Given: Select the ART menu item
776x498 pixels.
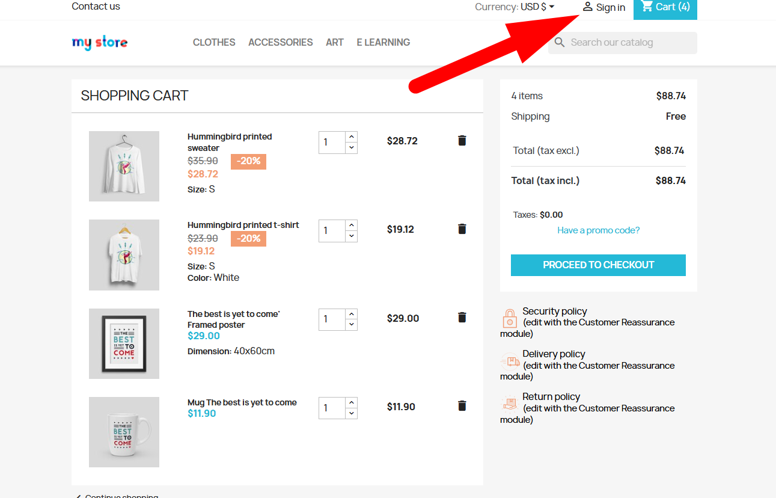Looking at the screenshot, I should (335, 42).
